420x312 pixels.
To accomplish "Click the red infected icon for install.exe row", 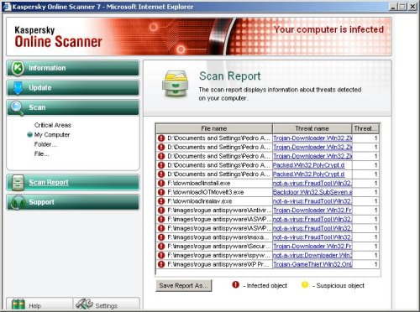I will (x=161, y=184).
